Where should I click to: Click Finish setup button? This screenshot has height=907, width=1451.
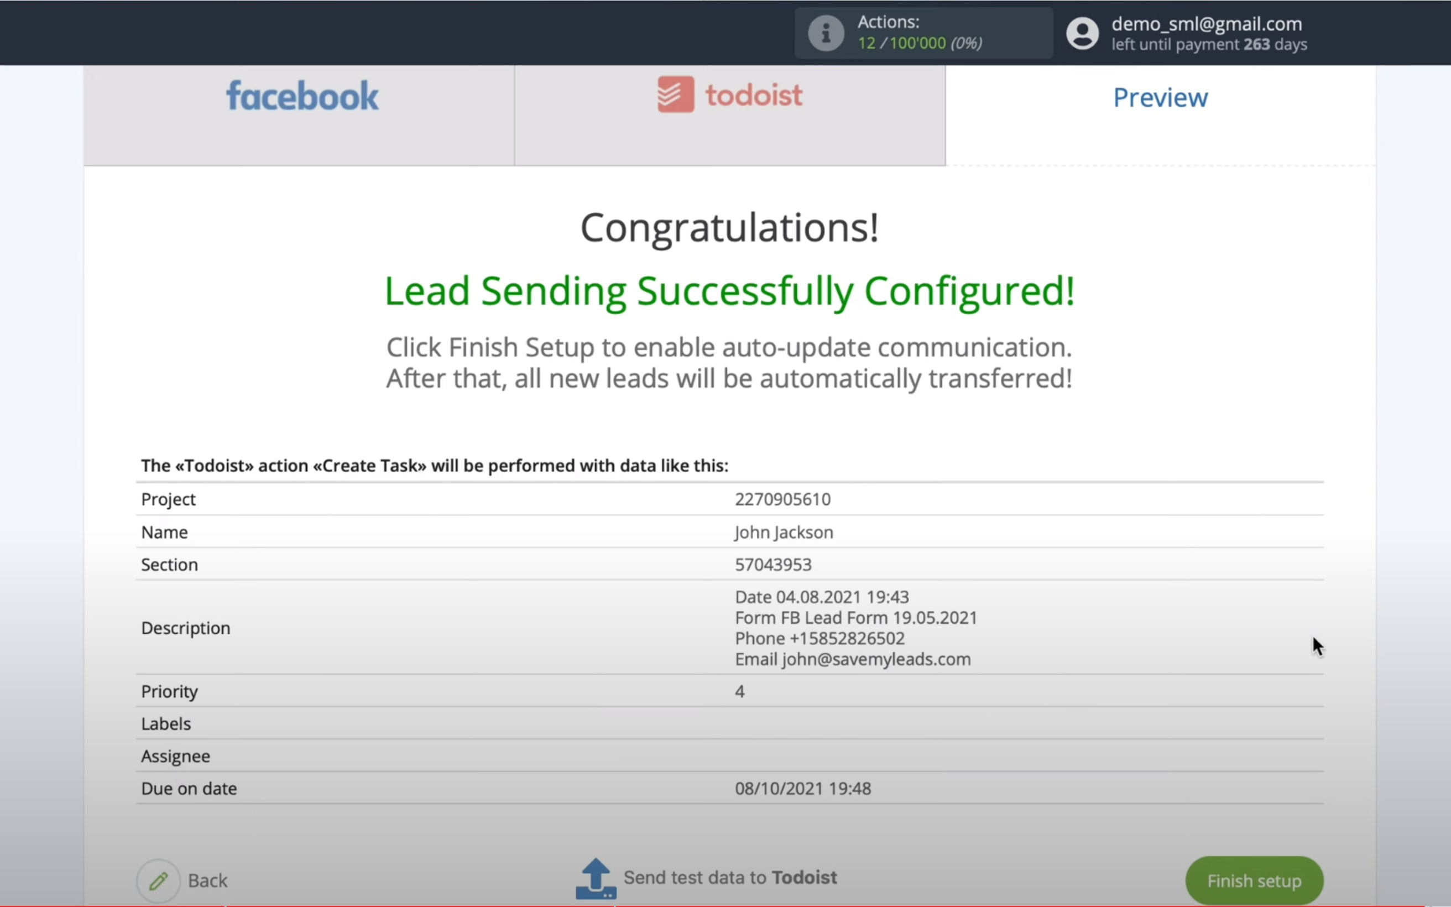(x=1255, y=881)
